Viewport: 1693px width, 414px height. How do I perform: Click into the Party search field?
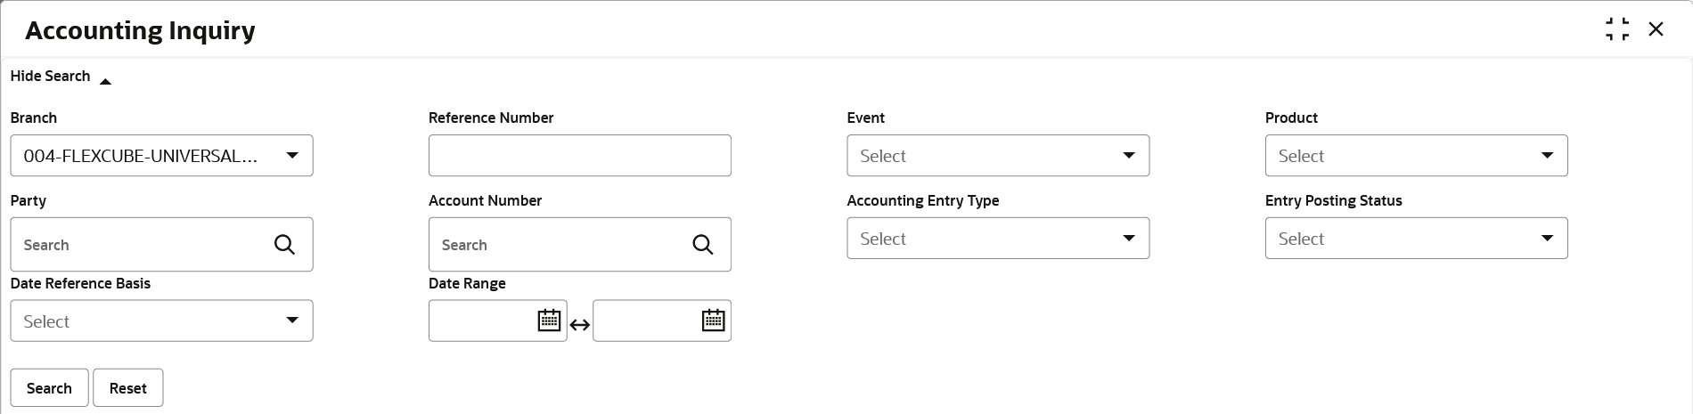[x=143, y=245]
